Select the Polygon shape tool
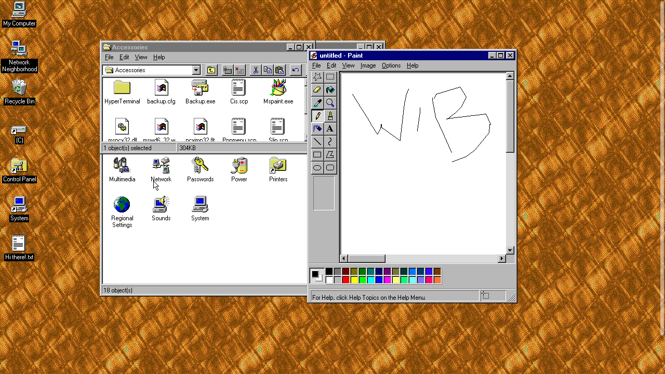Image resolution: width=665 pixels, height=374 pixels. pyautogui.click(x=330, y=155)
